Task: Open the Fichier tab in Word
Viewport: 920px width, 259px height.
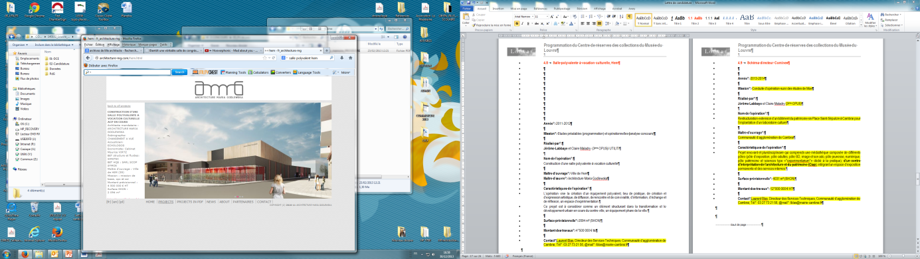Action: pos(466,9)
